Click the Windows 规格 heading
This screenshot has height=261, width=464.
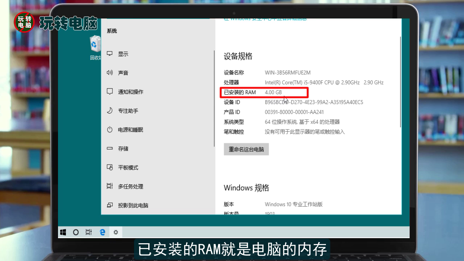[246, 188]
